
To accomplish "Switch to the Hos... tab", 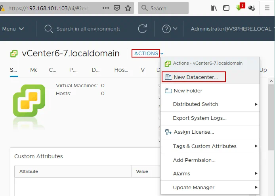I will coord(121,70).
